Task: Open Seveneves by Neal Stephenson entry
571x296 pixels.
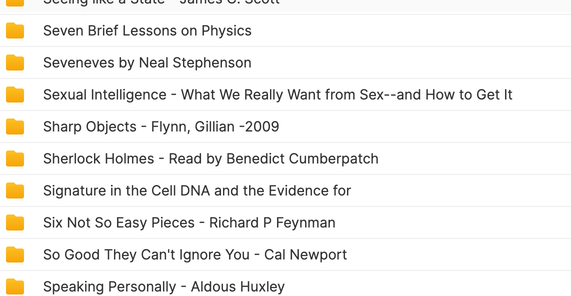Action: [x=147, y=63]
